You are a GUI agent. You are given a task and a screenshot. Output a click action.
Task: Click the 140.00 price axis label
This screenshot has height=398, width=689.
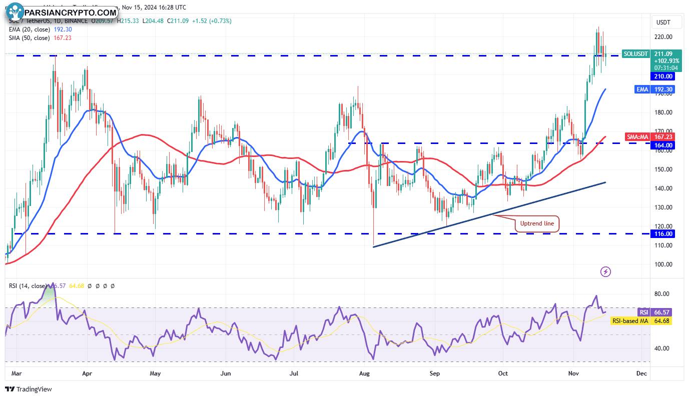pos(662,188)
